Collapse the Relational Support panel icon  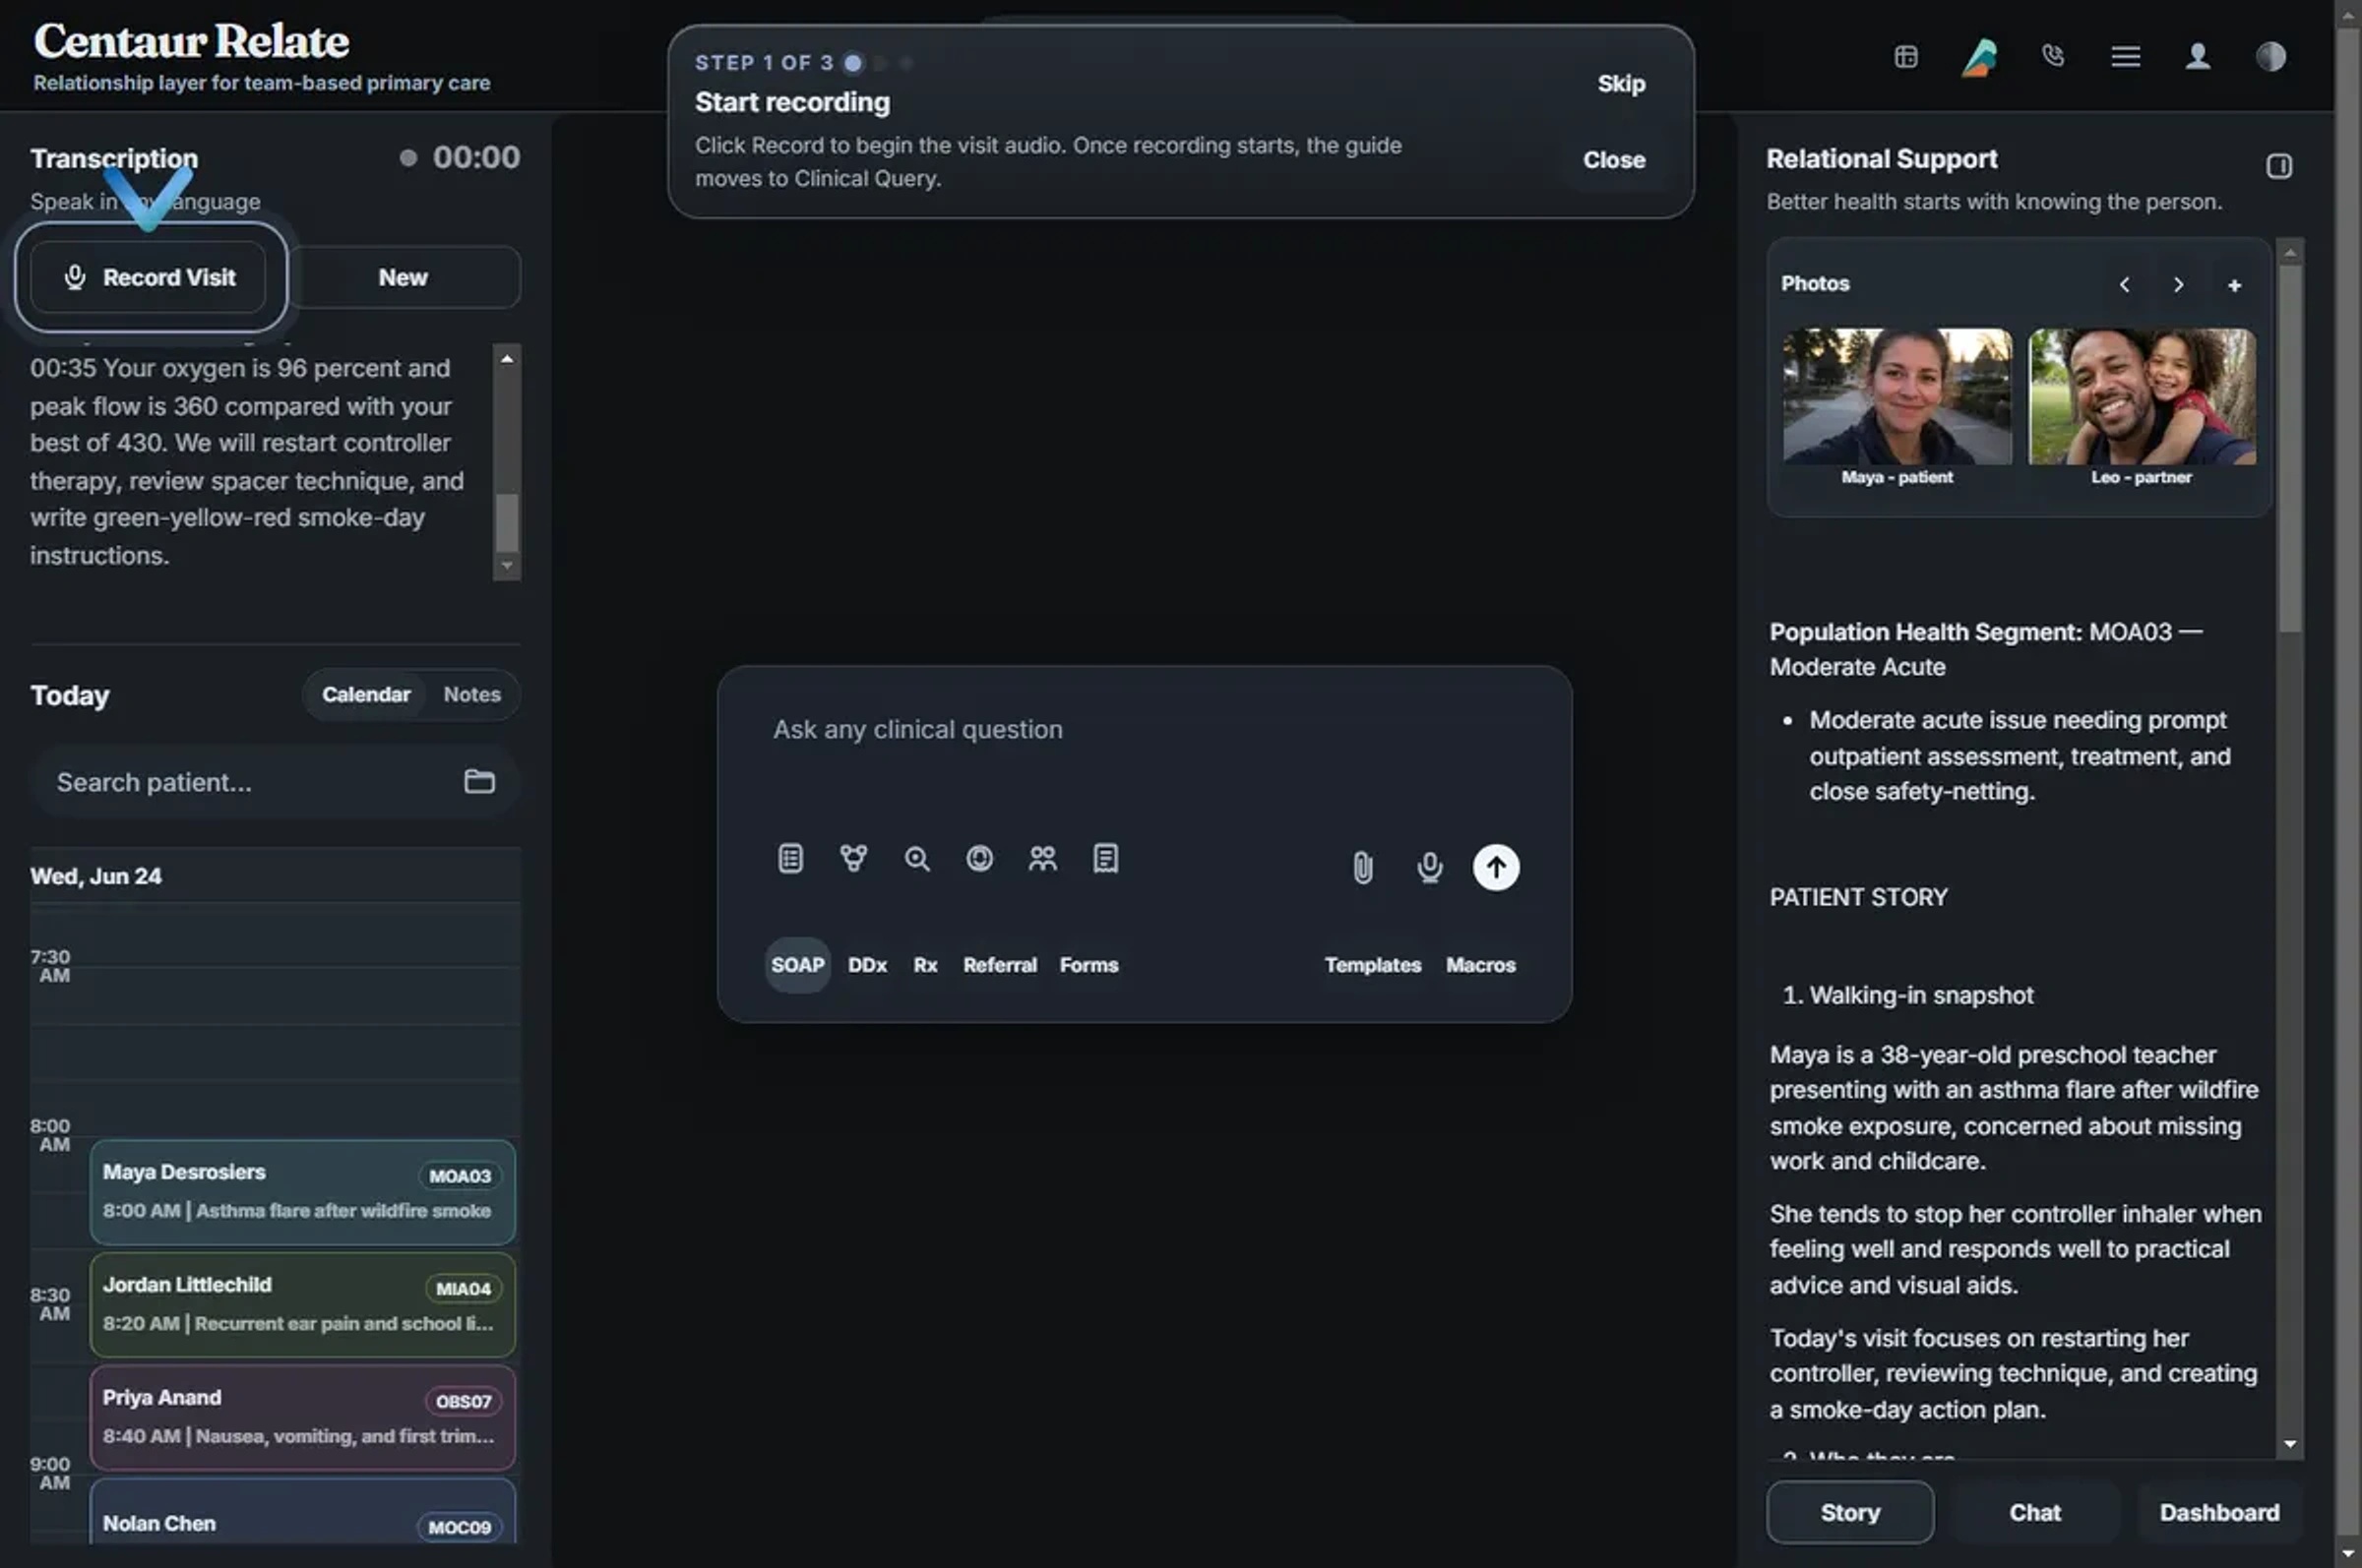2279,166
